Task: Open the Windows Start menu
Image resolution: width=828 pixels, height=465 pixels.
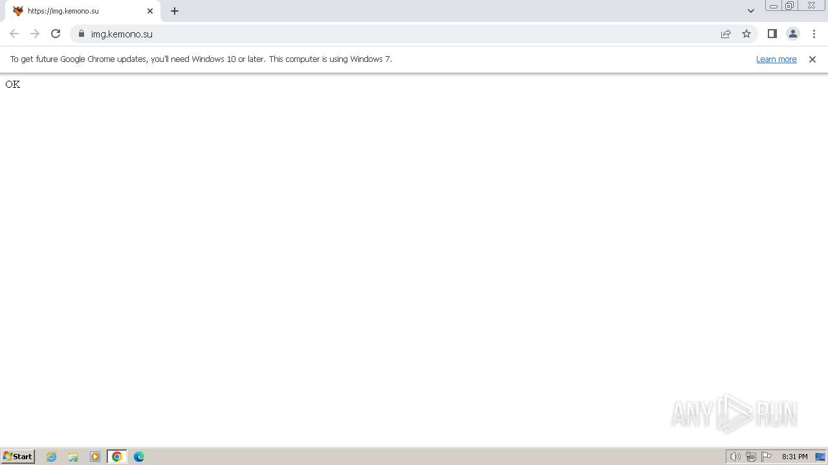Action: click(x=17, y=457)
